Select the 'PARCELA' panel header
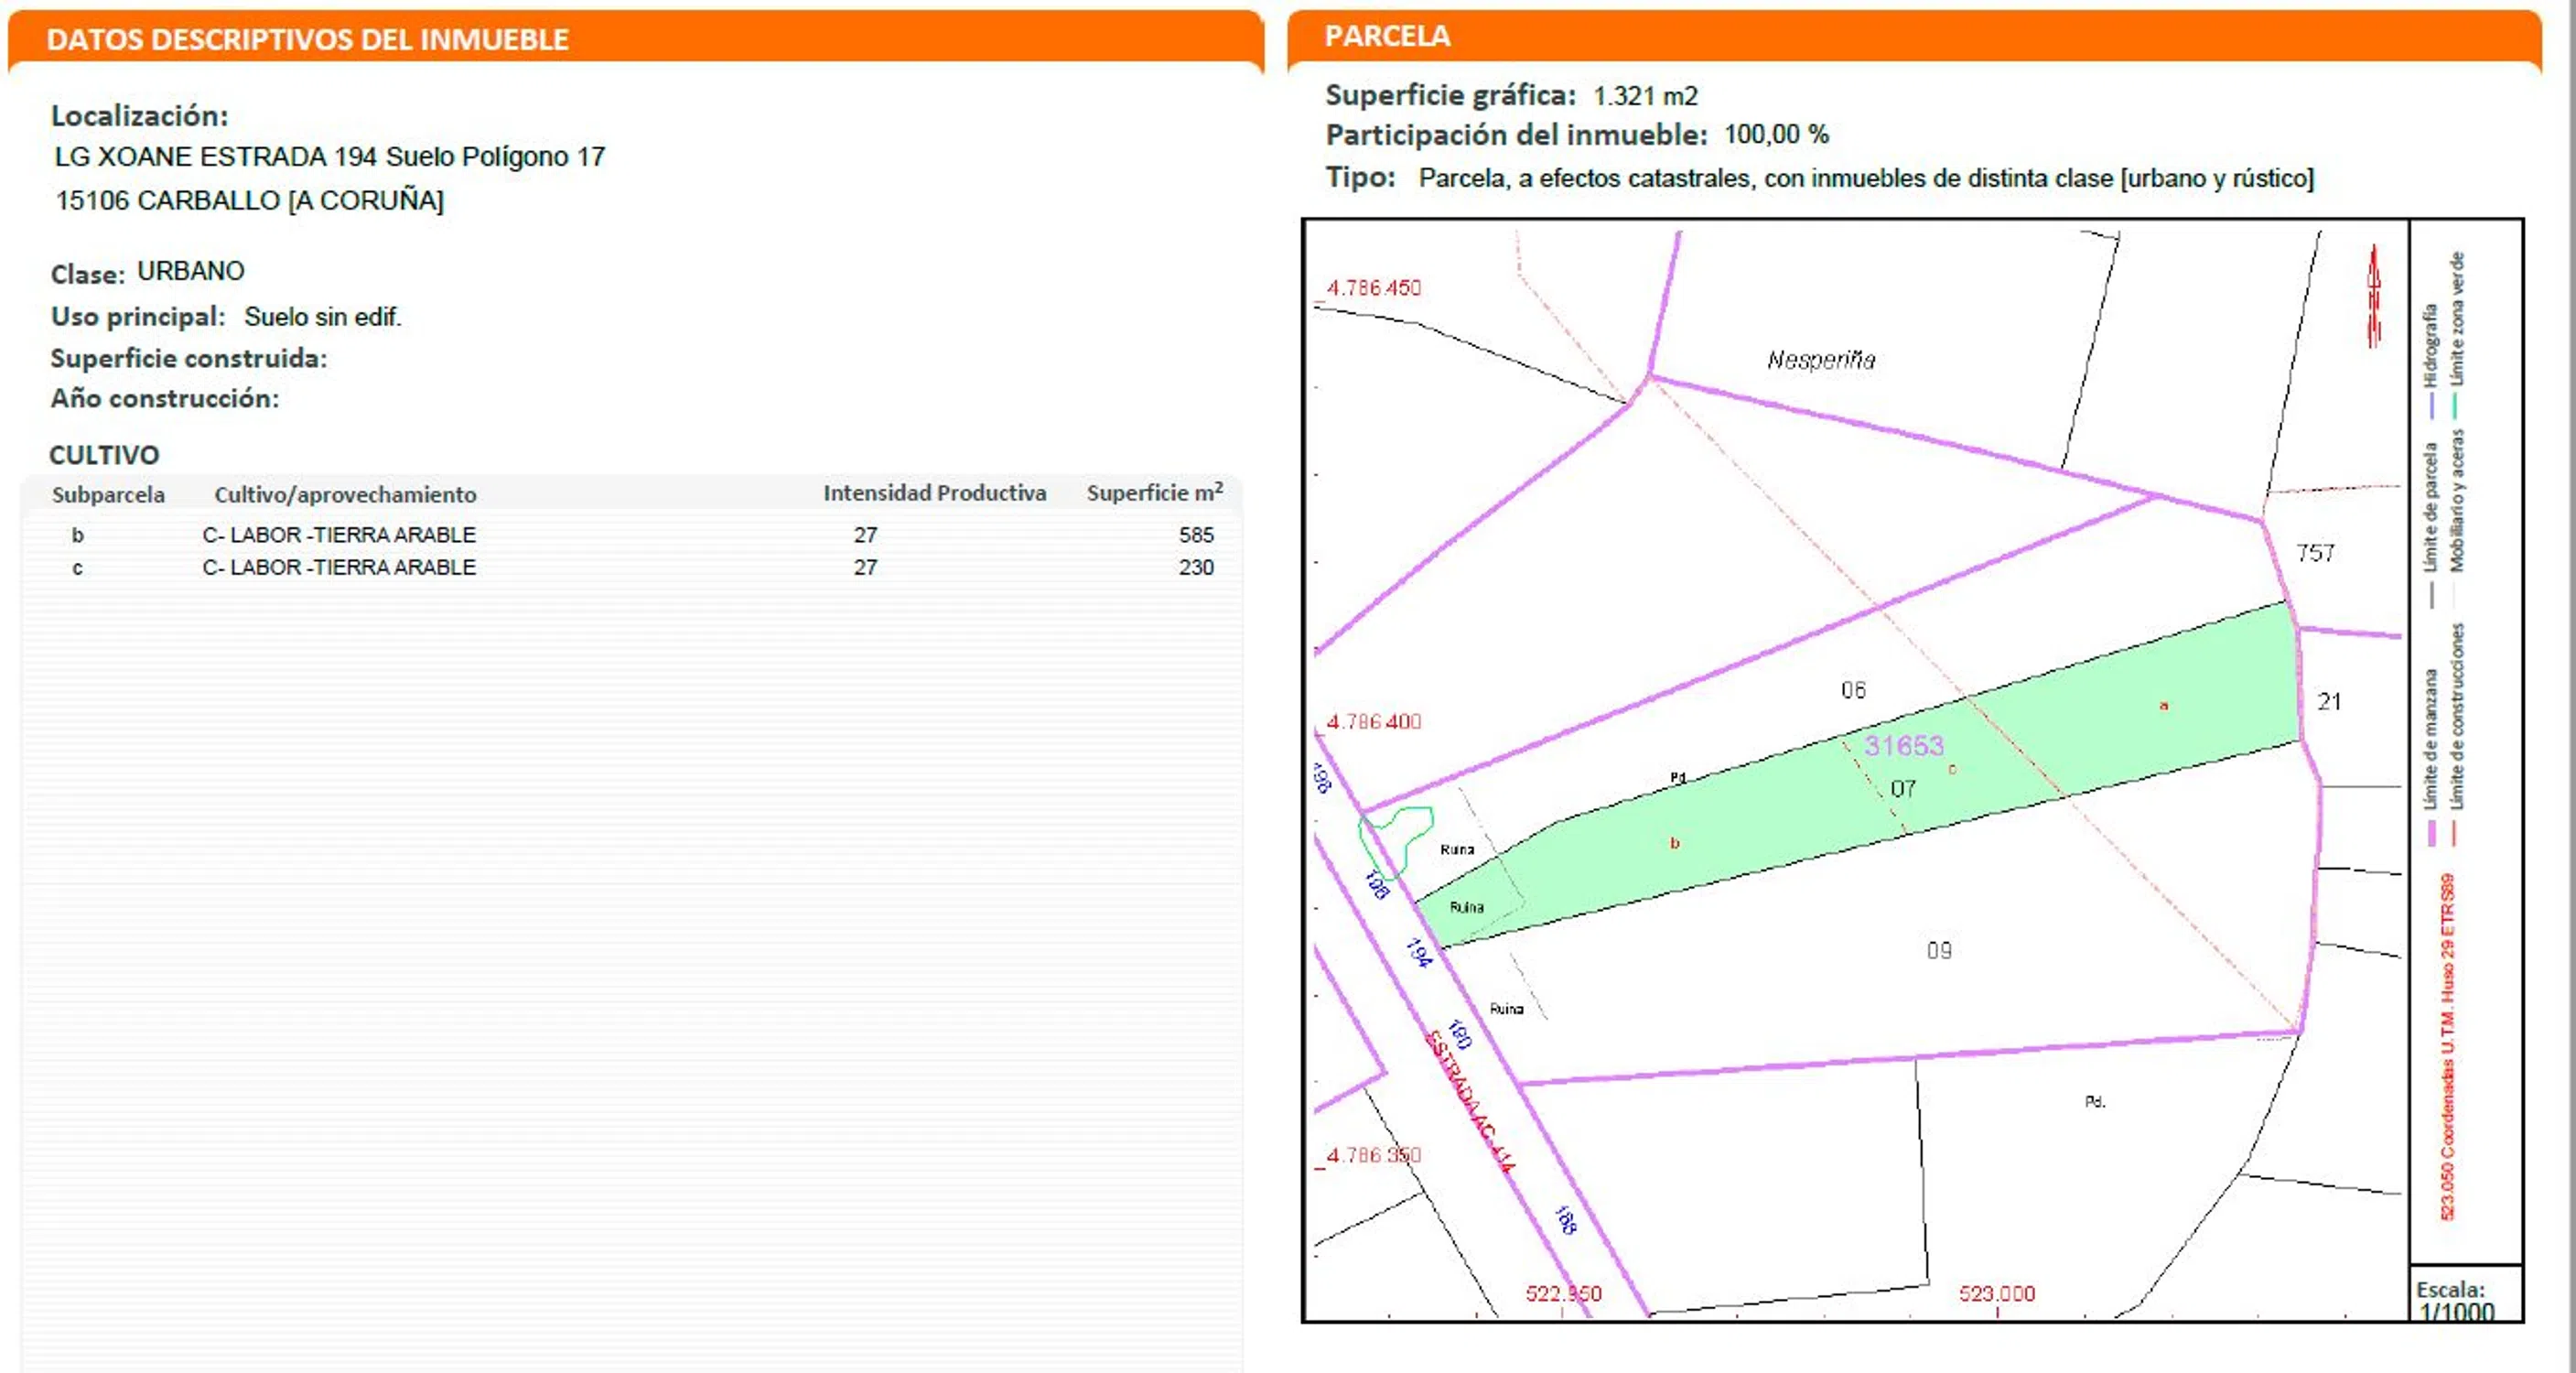This screenshot has height=1373, width=2576. 1387,36
